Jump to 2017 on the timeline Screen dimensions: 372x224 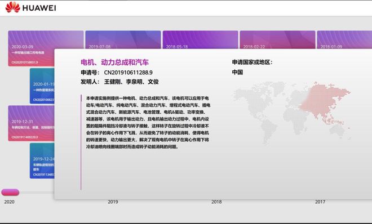click(x=320, y=201)
